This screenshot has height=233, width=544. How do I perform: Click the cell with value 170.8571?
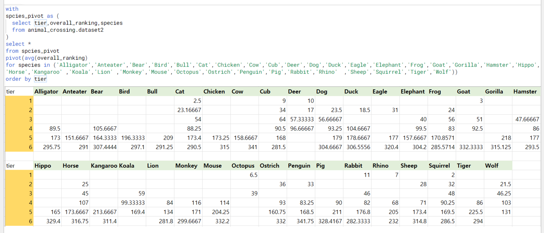pyautogui.click(x=443, y=138)
